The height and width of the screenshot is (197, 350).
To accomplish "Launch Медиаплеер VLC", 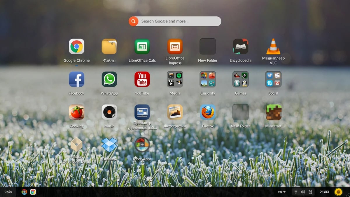I will [273, 46].
